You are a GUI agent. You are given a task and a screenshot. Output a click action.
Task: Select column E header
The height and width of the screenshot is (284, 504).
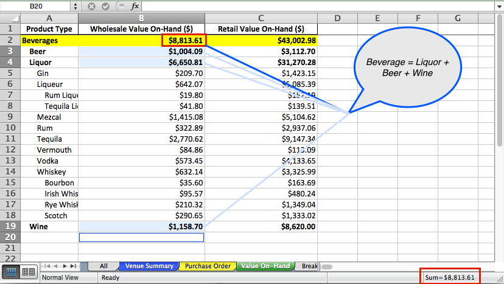[377, 18]
